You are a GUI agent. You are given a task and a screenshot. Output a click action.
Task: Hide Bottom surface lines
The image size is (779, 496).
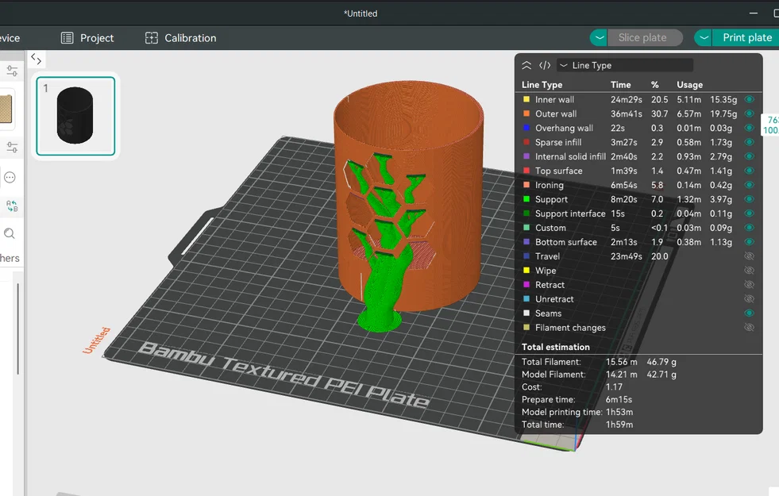(749, 242)
